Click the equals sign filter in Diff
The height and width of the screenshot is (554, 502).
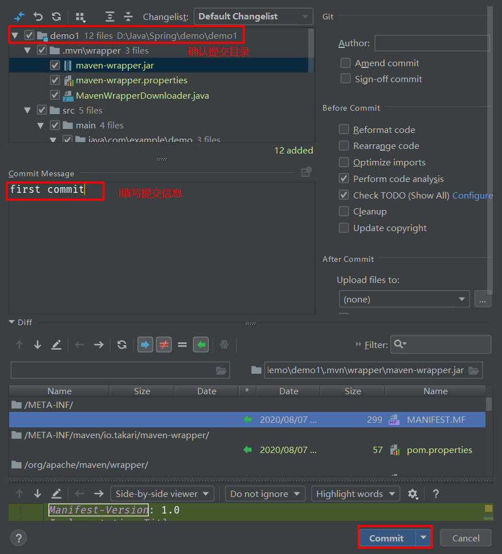pyautogui.click(x=182, y=345)
